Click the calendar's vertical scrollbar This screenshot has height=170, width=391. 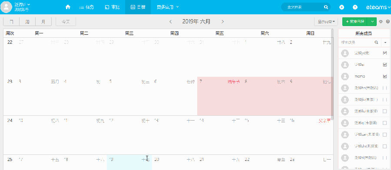(x=332, y=72)
